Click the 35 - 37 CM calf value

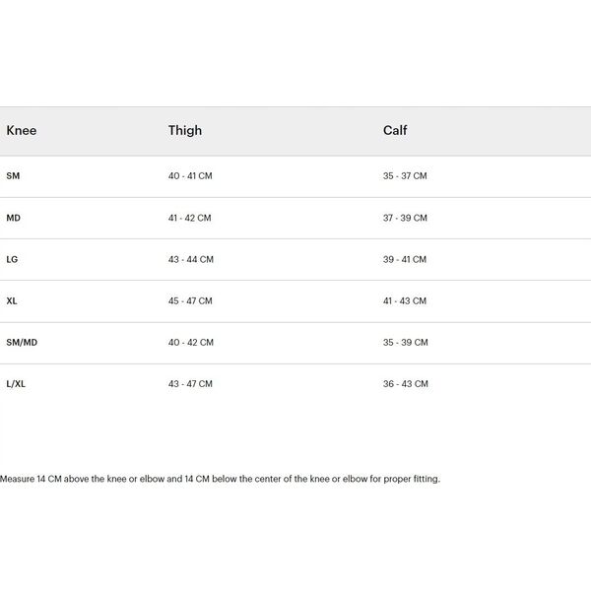coord(405,176)
